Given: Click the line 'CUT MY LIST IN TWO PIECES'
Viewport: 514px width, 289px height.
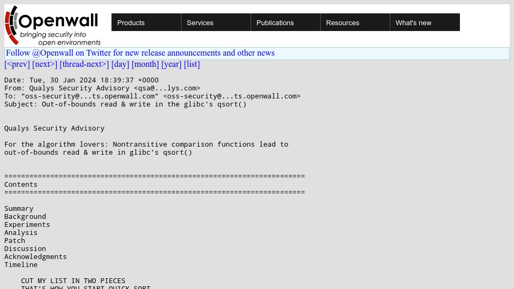Looking at the screenshot, I should click(x=73, y=281).
